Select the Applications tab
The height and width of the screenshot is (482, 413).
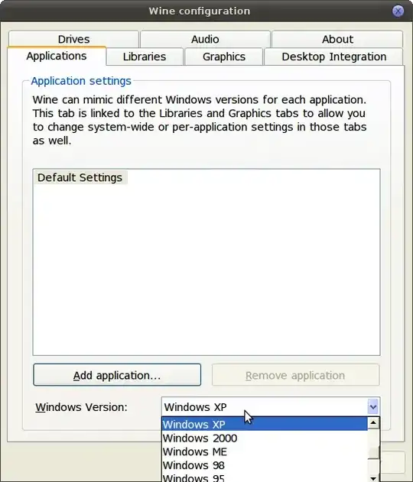57,56
